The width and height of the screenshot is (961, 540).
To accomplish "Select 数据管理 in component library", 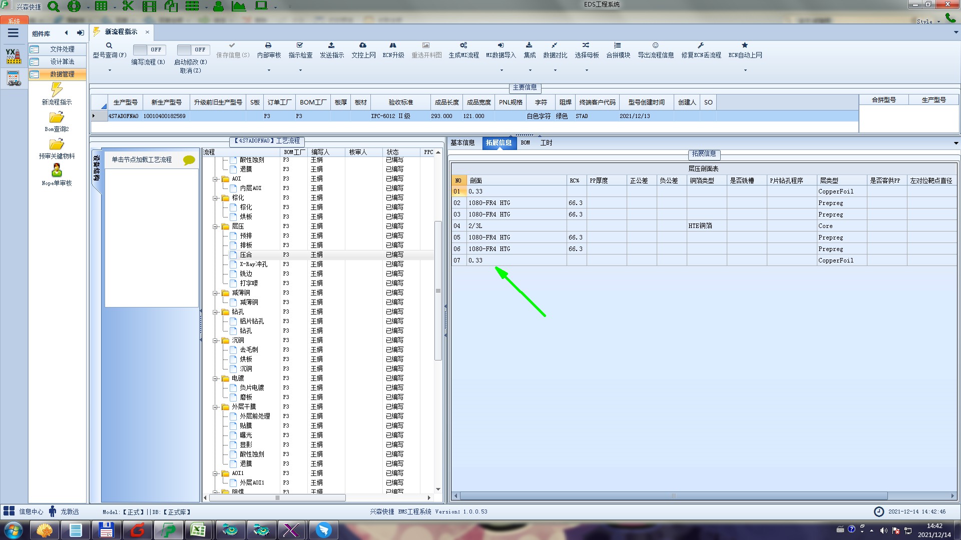I will pyautogui.click(x=57, y=74).
